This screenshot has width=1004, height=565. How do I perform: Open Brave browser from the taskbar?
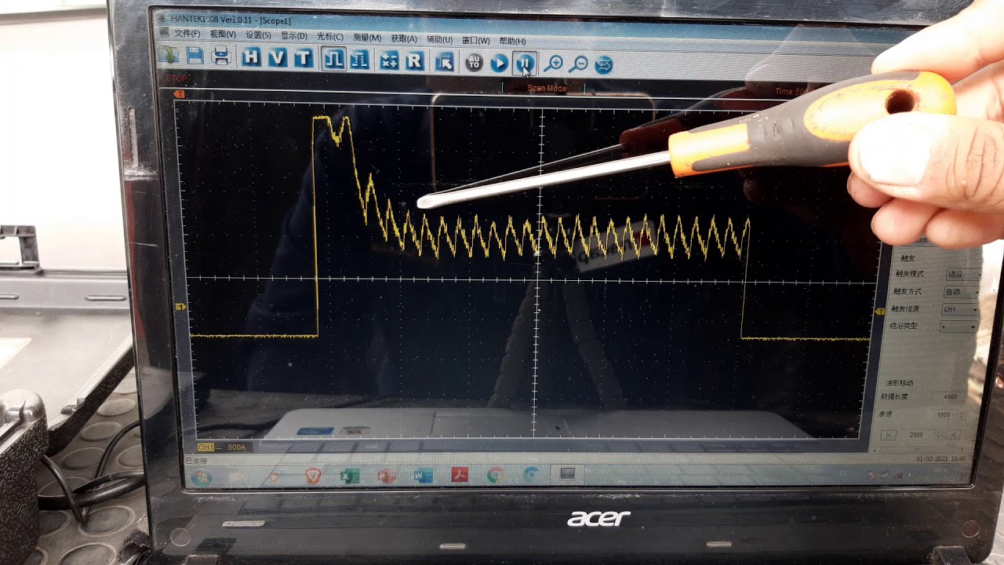click(313, 476)
